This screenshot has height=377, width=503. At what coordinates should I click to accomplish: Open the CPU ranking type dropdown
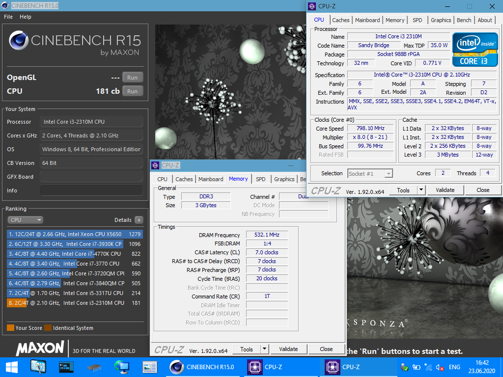(26, 220)
